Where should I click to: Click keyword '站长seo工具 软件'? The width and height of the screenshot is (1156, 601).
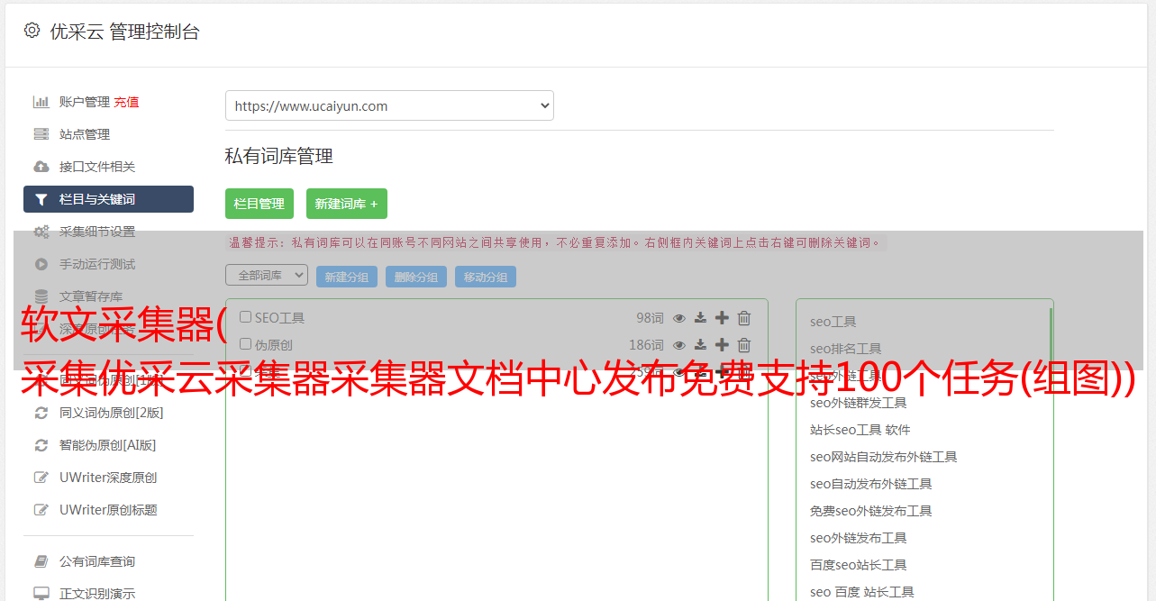[x=860, y=430]
